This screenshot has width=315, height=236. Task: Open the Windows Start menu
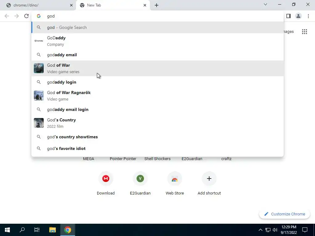click(x=7, y=230)
